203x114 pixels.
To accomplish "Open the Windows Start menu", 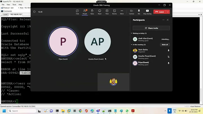I will [4, 111].
